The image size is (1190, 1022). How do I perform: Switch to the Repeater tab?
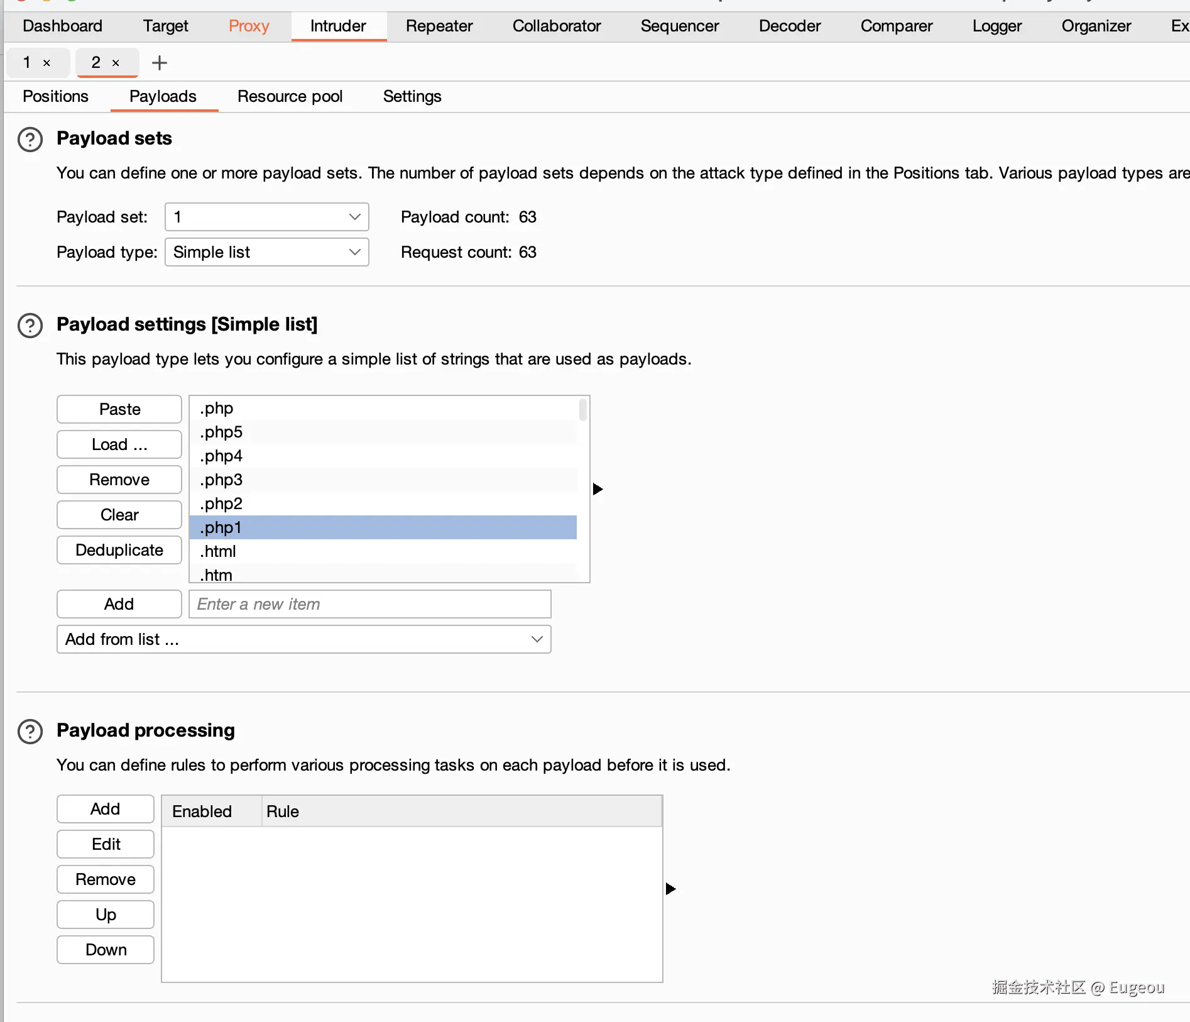point(439,26)
